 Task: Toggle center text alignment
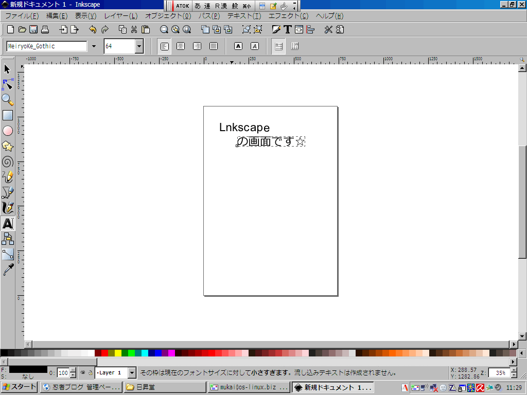tap(181, 46)
